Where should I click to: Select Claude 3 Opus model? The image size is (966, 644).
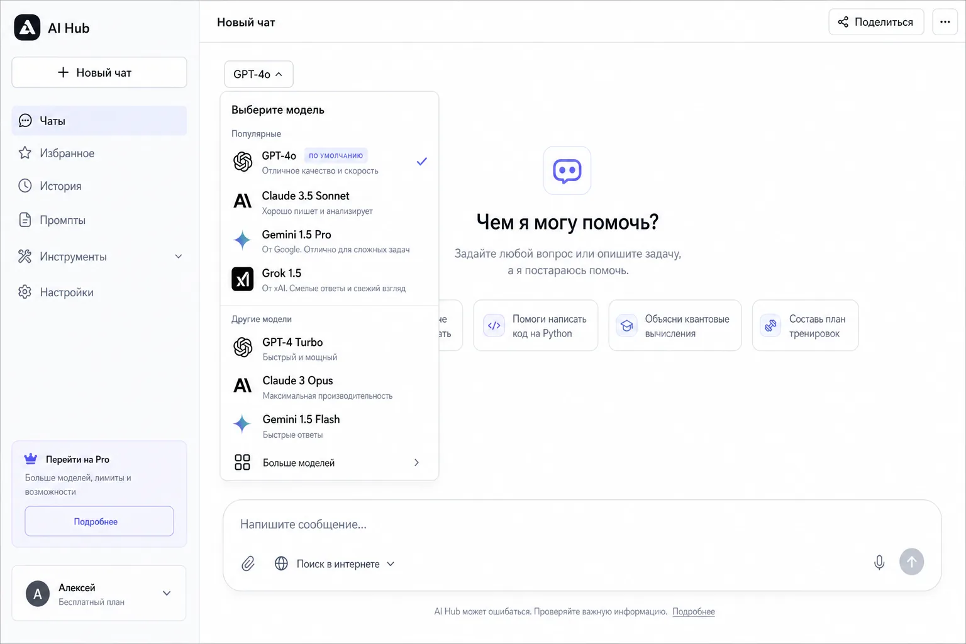pos(329,387)
